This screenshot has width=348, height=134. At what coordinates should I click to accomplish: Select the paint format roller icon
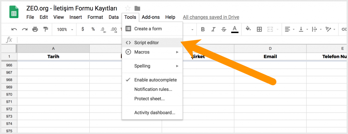(x=46, y=29)
